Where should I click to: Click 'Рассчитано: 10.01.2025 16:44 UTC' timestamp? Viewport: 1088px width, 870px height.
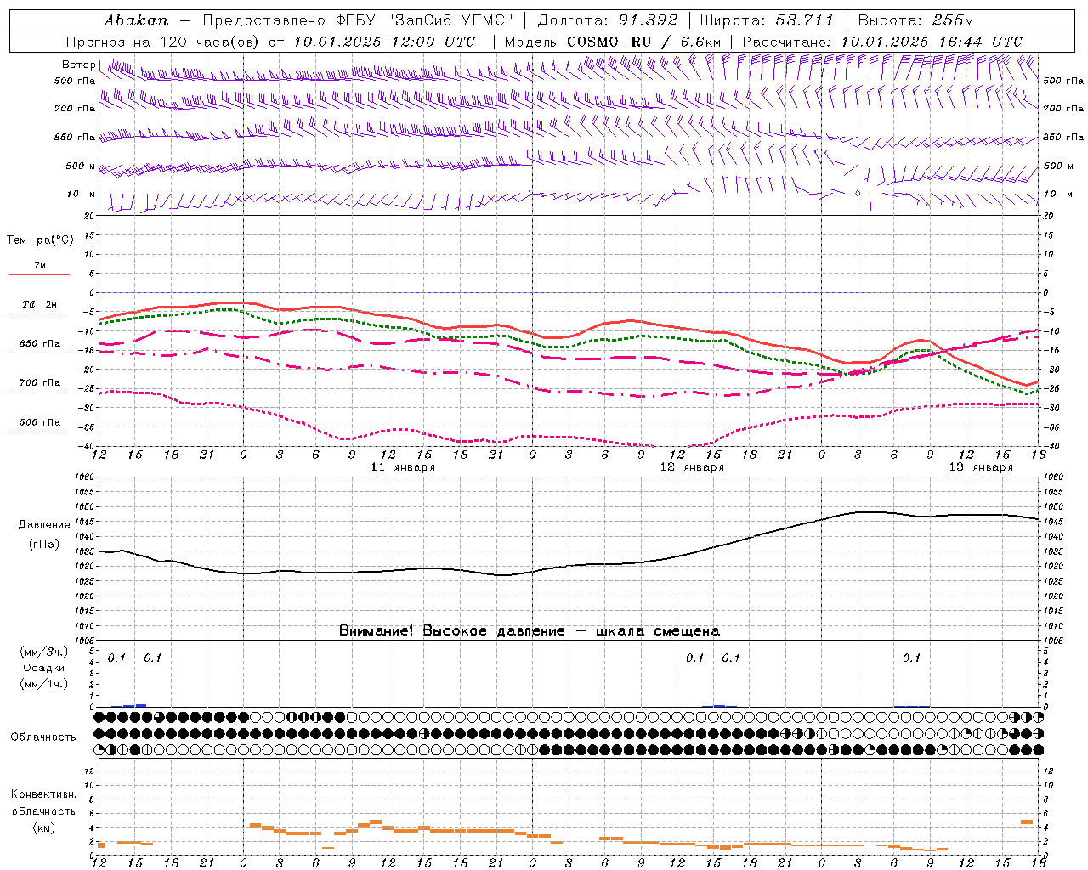tap(882, 42)
